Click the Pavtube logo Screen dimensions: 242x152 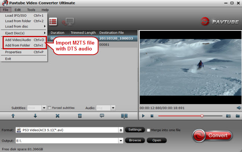tap(220, 22)
